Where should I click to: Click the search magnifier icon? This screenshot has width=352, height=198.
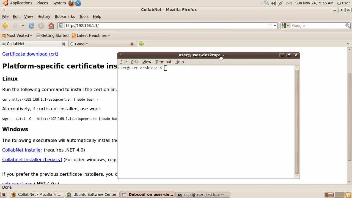click(348, 26)
